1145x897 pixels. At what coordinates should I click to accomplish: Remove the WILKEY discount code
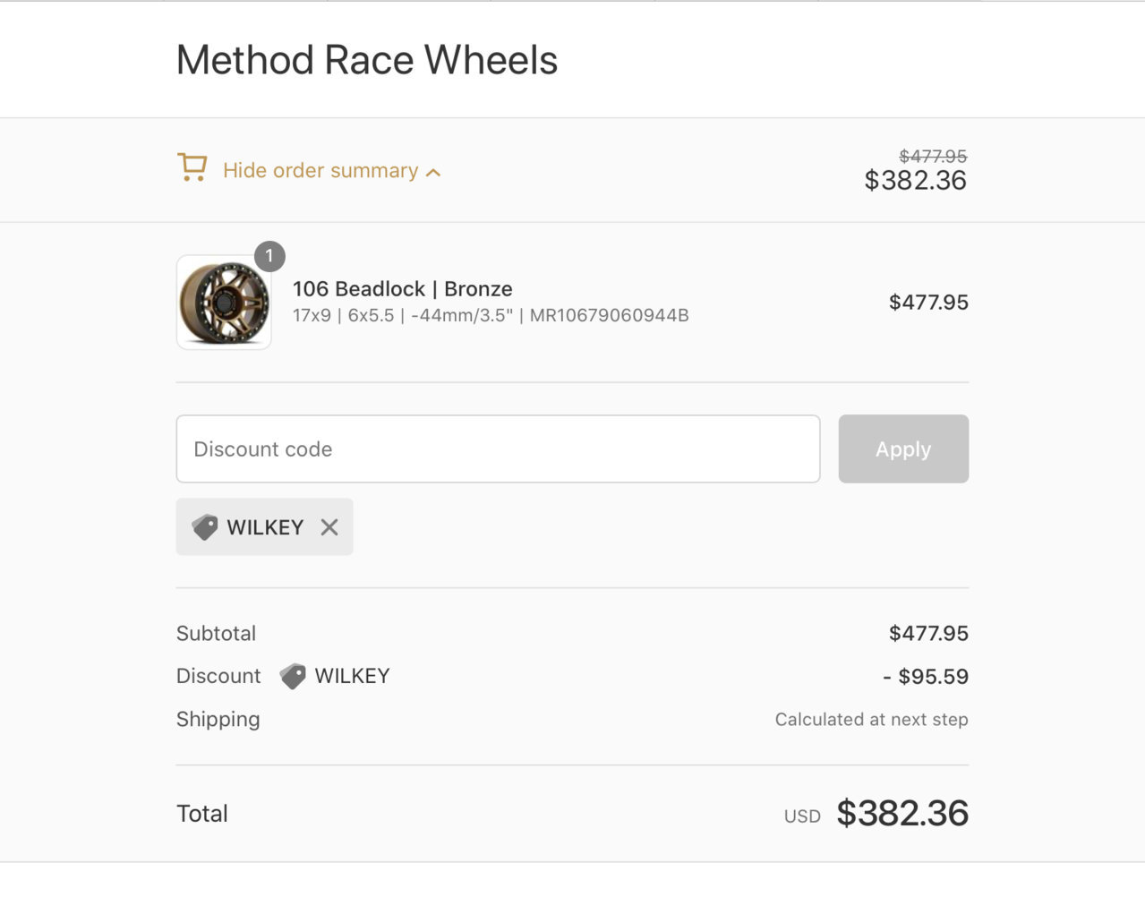329,527
